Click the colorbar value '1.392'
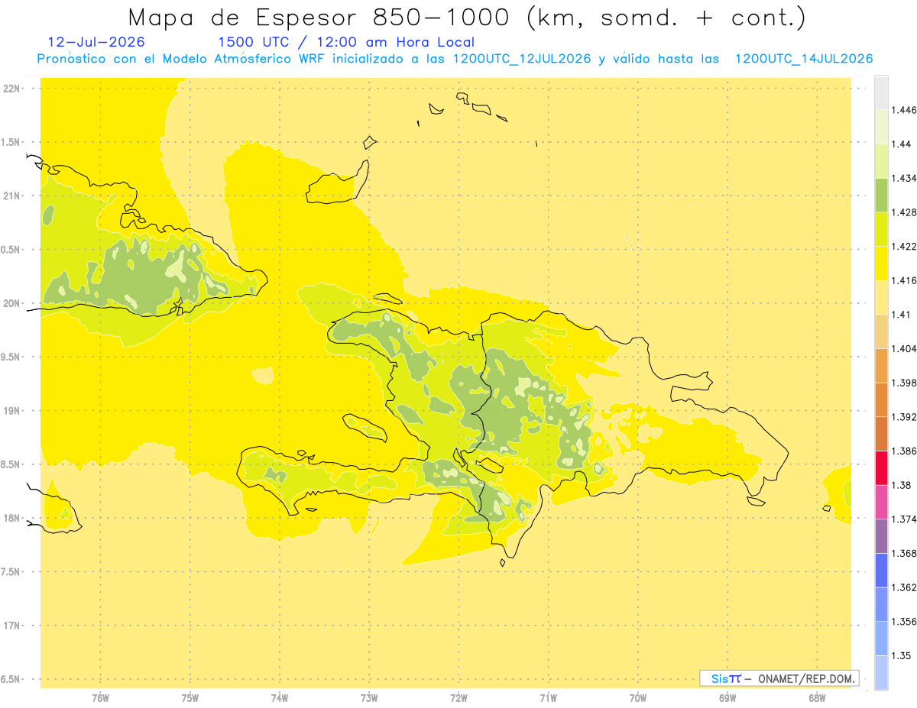The width and height of the screenshot is (917, 708). [904, 417]
